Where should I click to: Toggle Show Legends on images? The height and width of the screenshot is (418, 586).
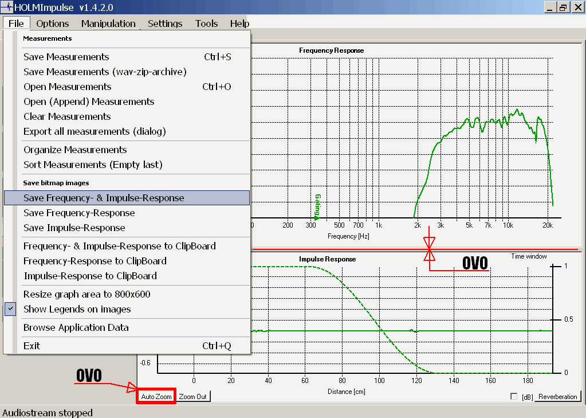coord(127,310)
